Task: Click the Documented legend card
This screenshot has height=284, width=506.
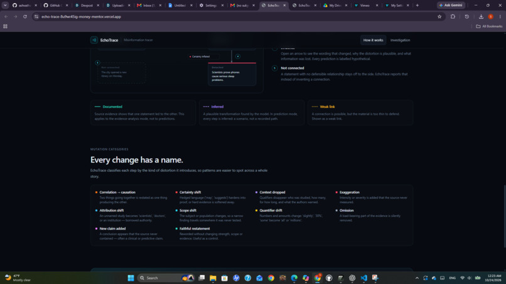Action: point(143,112)
